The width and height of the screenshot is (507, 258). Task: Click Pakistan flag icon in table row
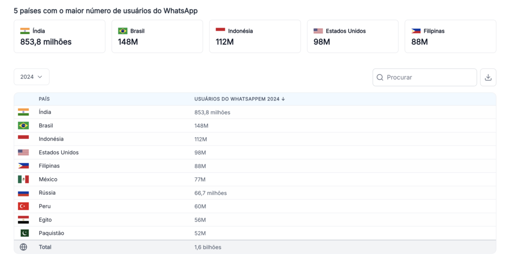coord(24,233)
